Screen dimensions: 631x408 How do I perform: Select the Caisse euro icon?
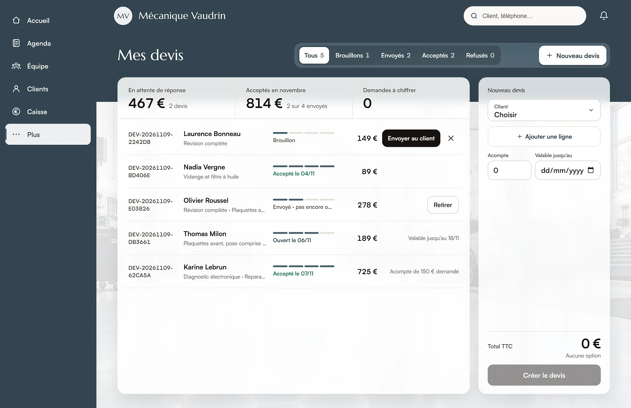(x=16, y=112)
